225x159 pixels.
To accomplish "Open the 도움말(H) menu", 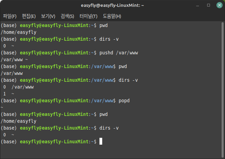I will pyautogui.click(x=112, y=16).
